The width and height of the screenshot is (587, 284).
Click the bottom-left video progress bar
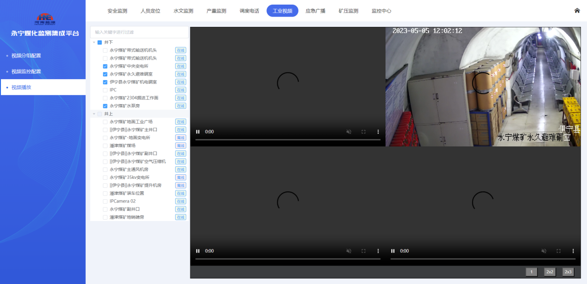288,259
